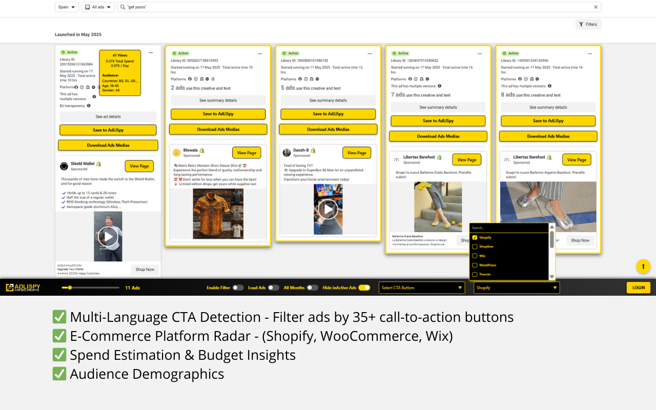The image size is (656, 410).
Task: Check the WordPress checkbox in the platform list
Action: [x=474, y=265]
